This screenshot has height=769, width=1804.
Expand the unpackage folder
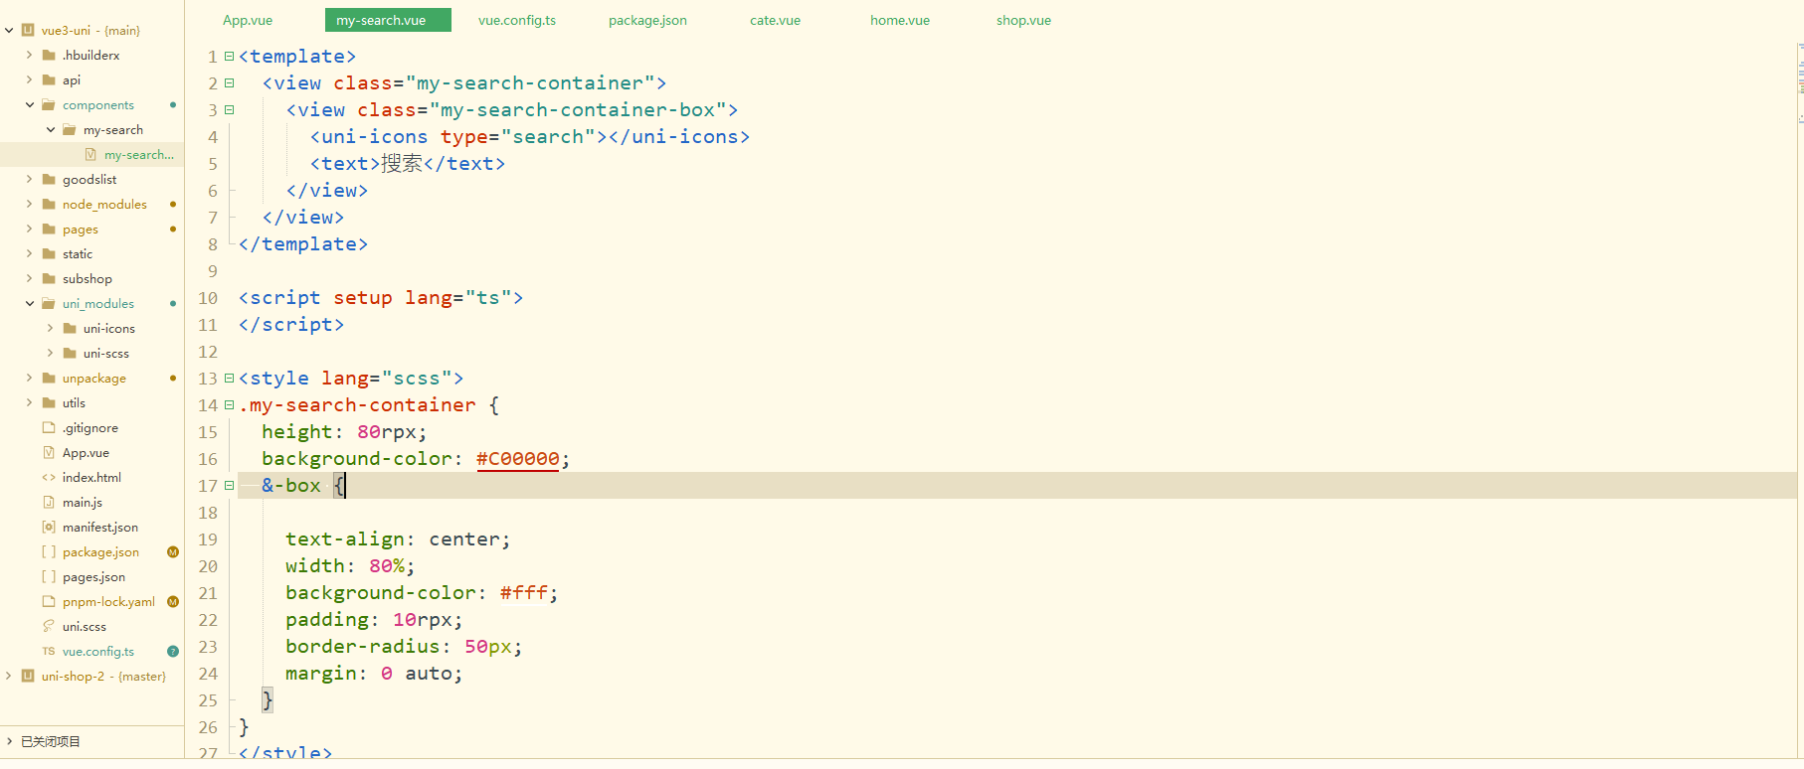(x=30, y=379)
